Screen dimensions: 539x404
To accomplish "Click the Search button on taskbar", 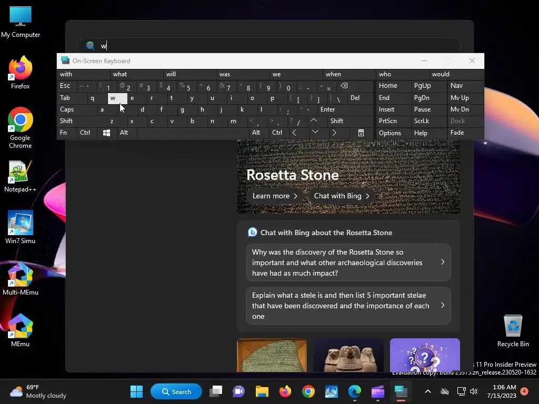I will (x=176, y=391).
